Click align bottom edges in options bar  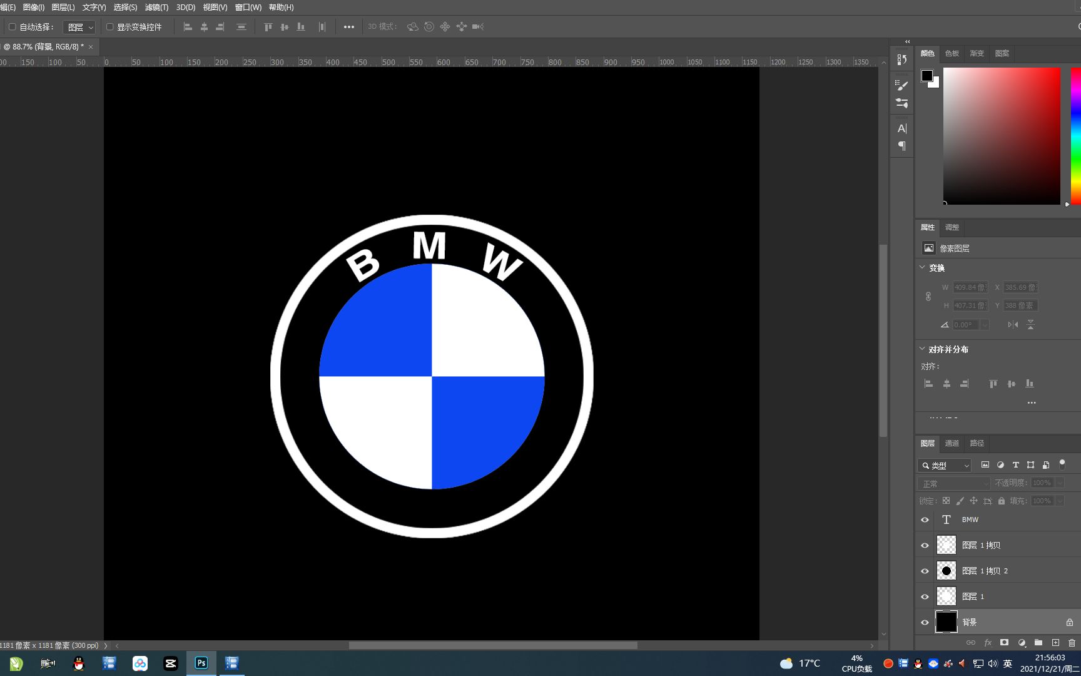point(301,27)
